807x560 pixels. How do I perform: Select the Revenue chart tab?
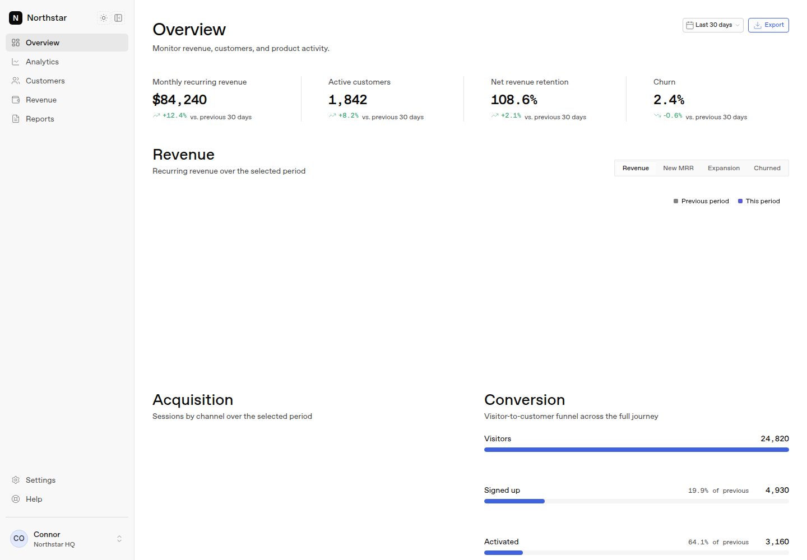(x=636, y=168)
